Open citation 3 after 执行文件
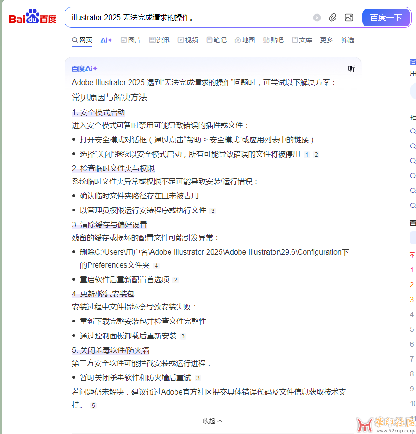The height and width of the screenshot is (434, 416). (213, 211)
